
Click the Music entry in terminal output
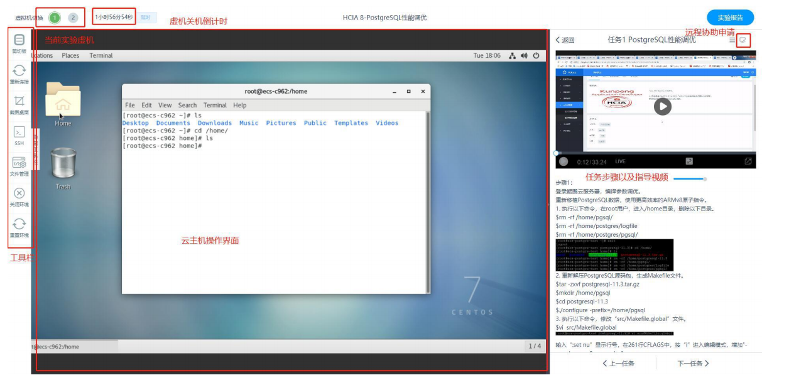click(x=249, y=123)
